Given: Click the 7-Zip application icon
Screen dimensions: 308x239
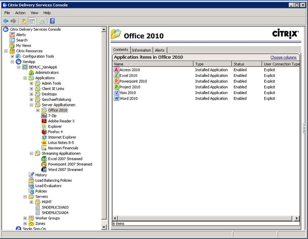Looking at the screenshot, I should pos(44,116).
